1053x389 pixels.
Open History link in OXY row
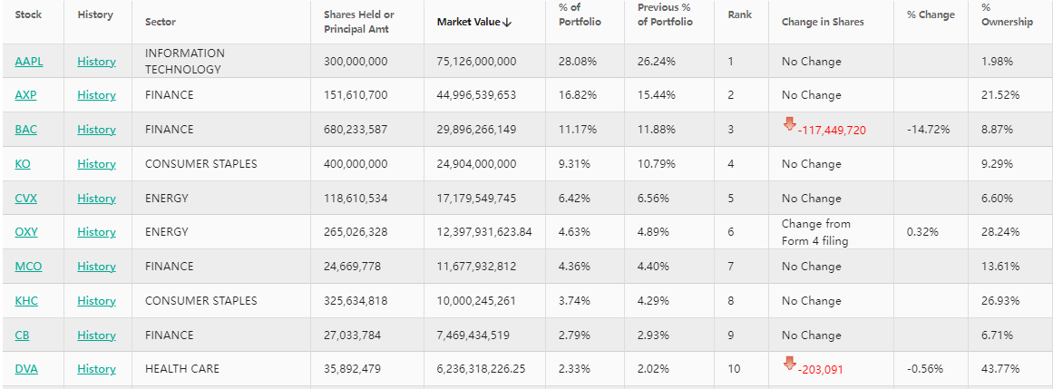click(96, 232)
